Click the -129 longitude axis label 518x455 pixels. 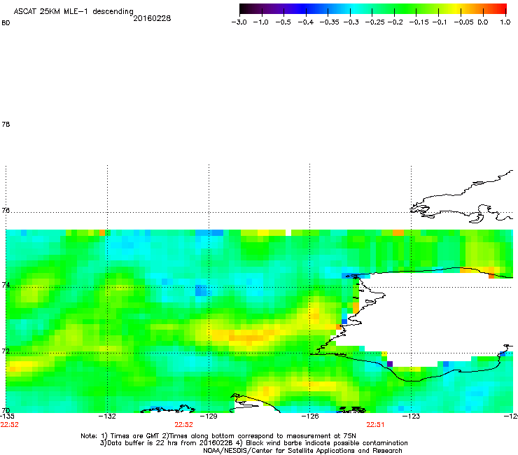pyautogui.click(x=209, y=416)
